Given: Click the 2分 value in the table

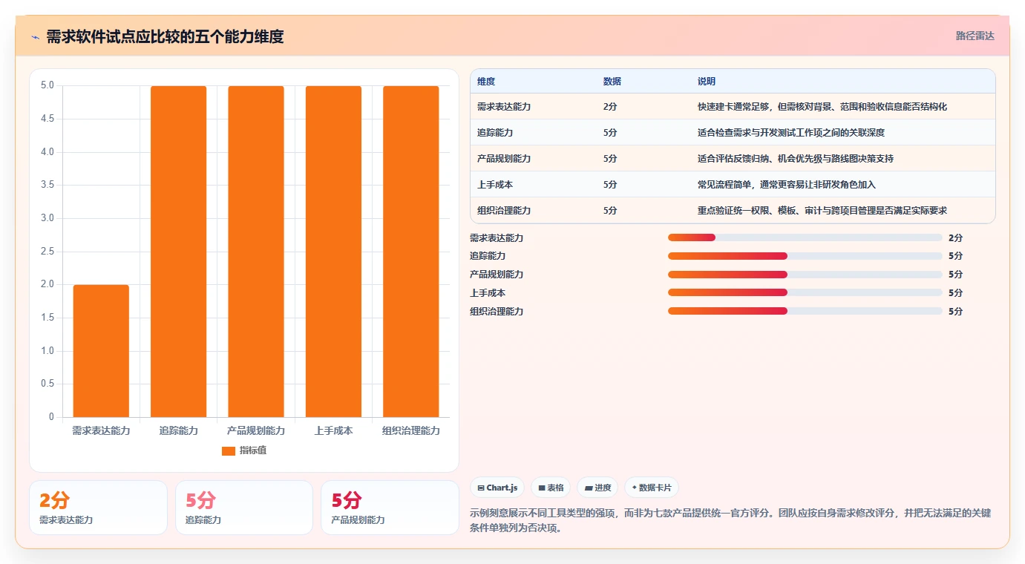Looking at the screenshot, I should pyautogui.click(x=610, y=107).
